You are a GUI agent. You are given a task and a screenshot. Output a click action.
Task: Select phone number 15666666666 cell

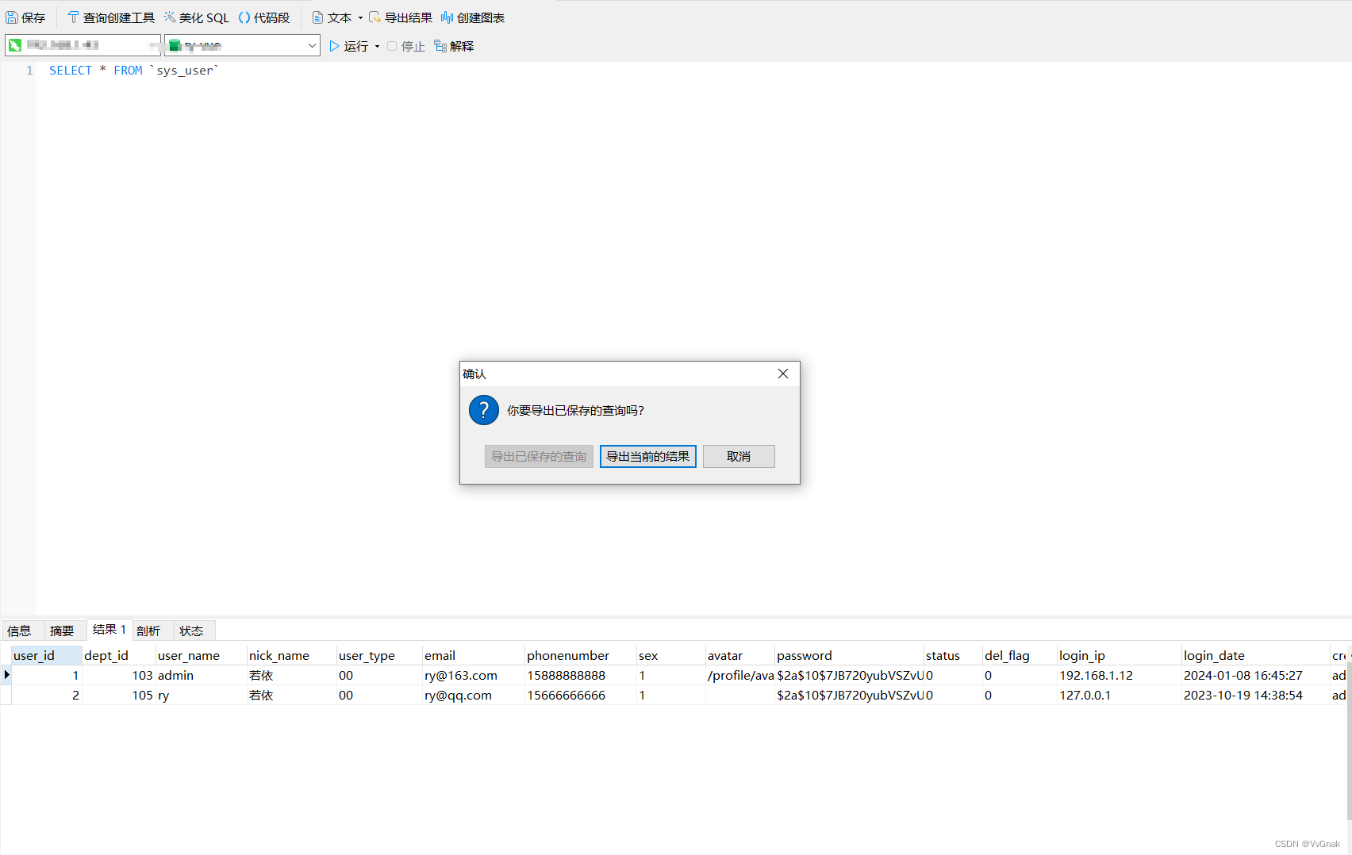(x=580, y=695)
